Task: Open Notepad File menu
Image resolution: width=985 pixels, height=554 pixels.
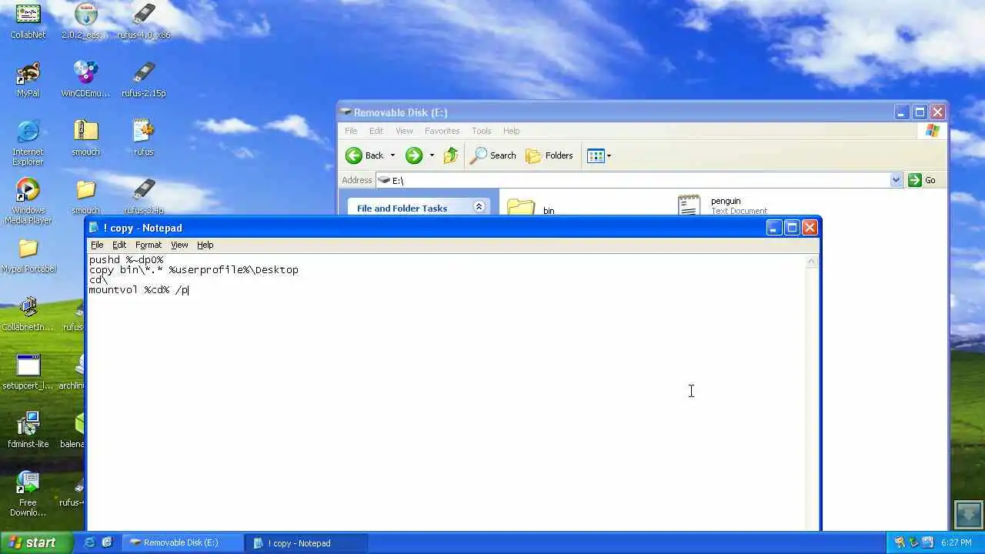Action: [97, 245]
